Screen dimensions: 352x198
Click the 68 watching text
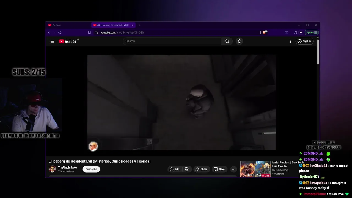click(x=278, y=174)
